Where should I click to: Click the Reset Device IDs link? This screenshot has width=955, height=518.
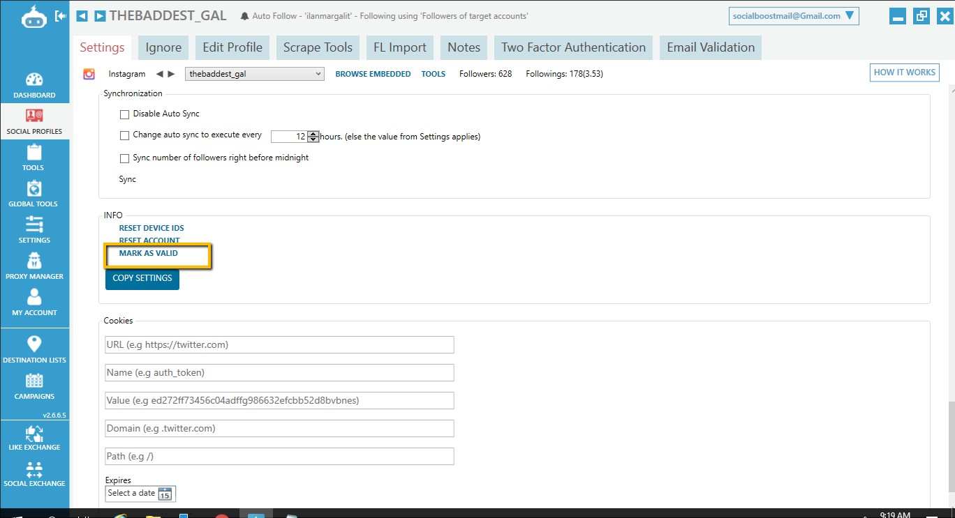coord(151,228)
